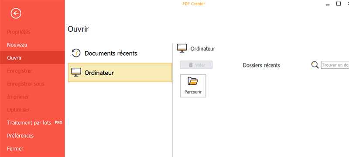
Task: Show Documents récents list
Action: point(120,53)
